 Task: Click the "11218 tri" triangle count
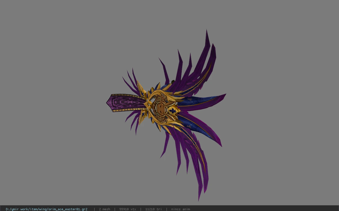point(153,209)
